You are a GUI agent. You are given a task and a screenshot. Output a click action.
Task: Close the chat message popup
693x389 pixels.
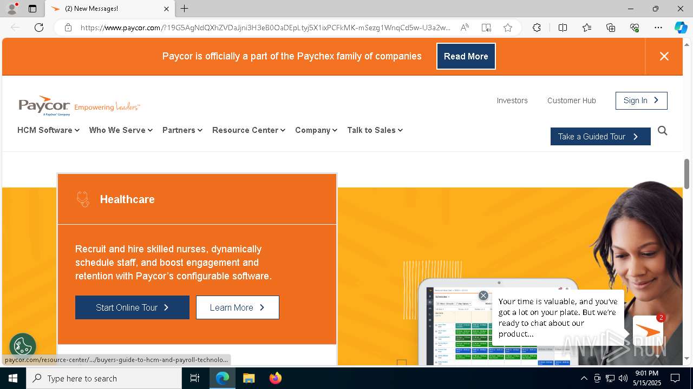483,296
